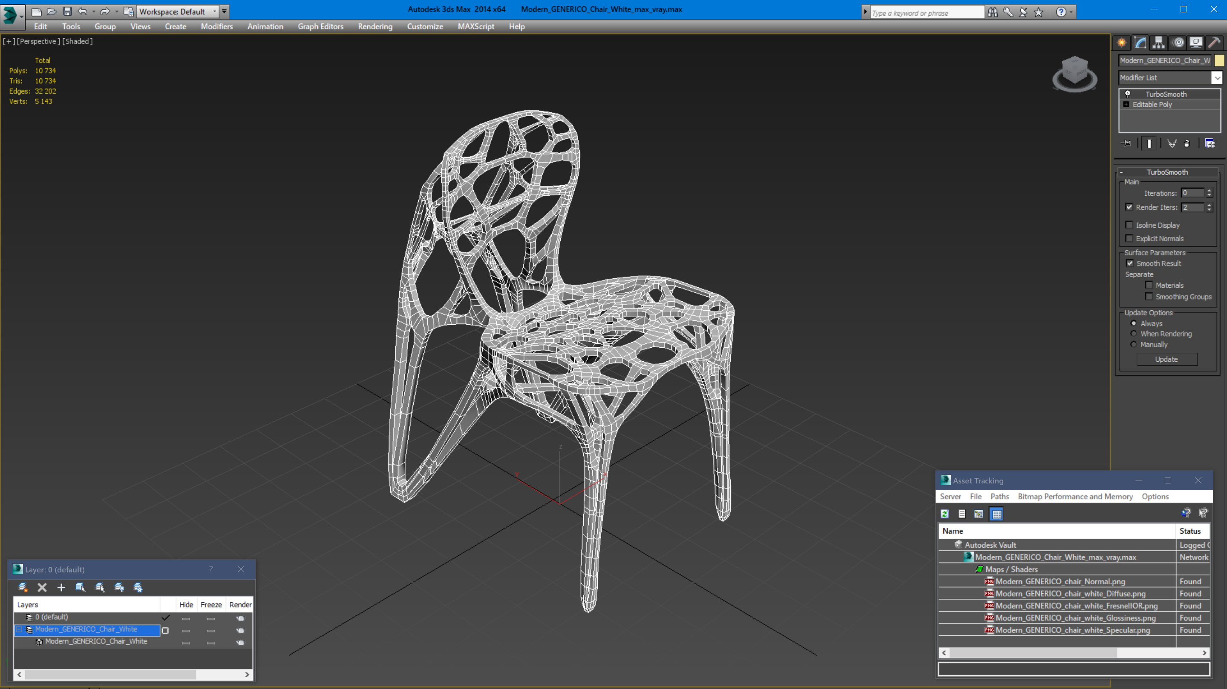Select the Modern_GENERICO_chair_Normal.png asset

click(1060, 581)
